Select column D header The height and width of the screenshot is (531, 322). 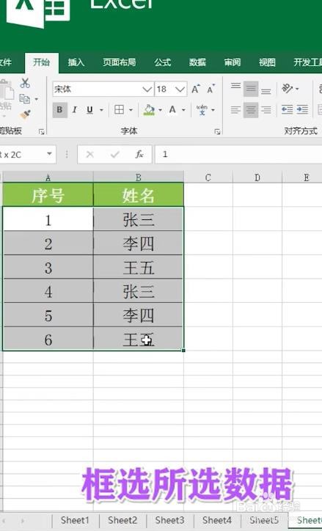[x=257, y=177]
